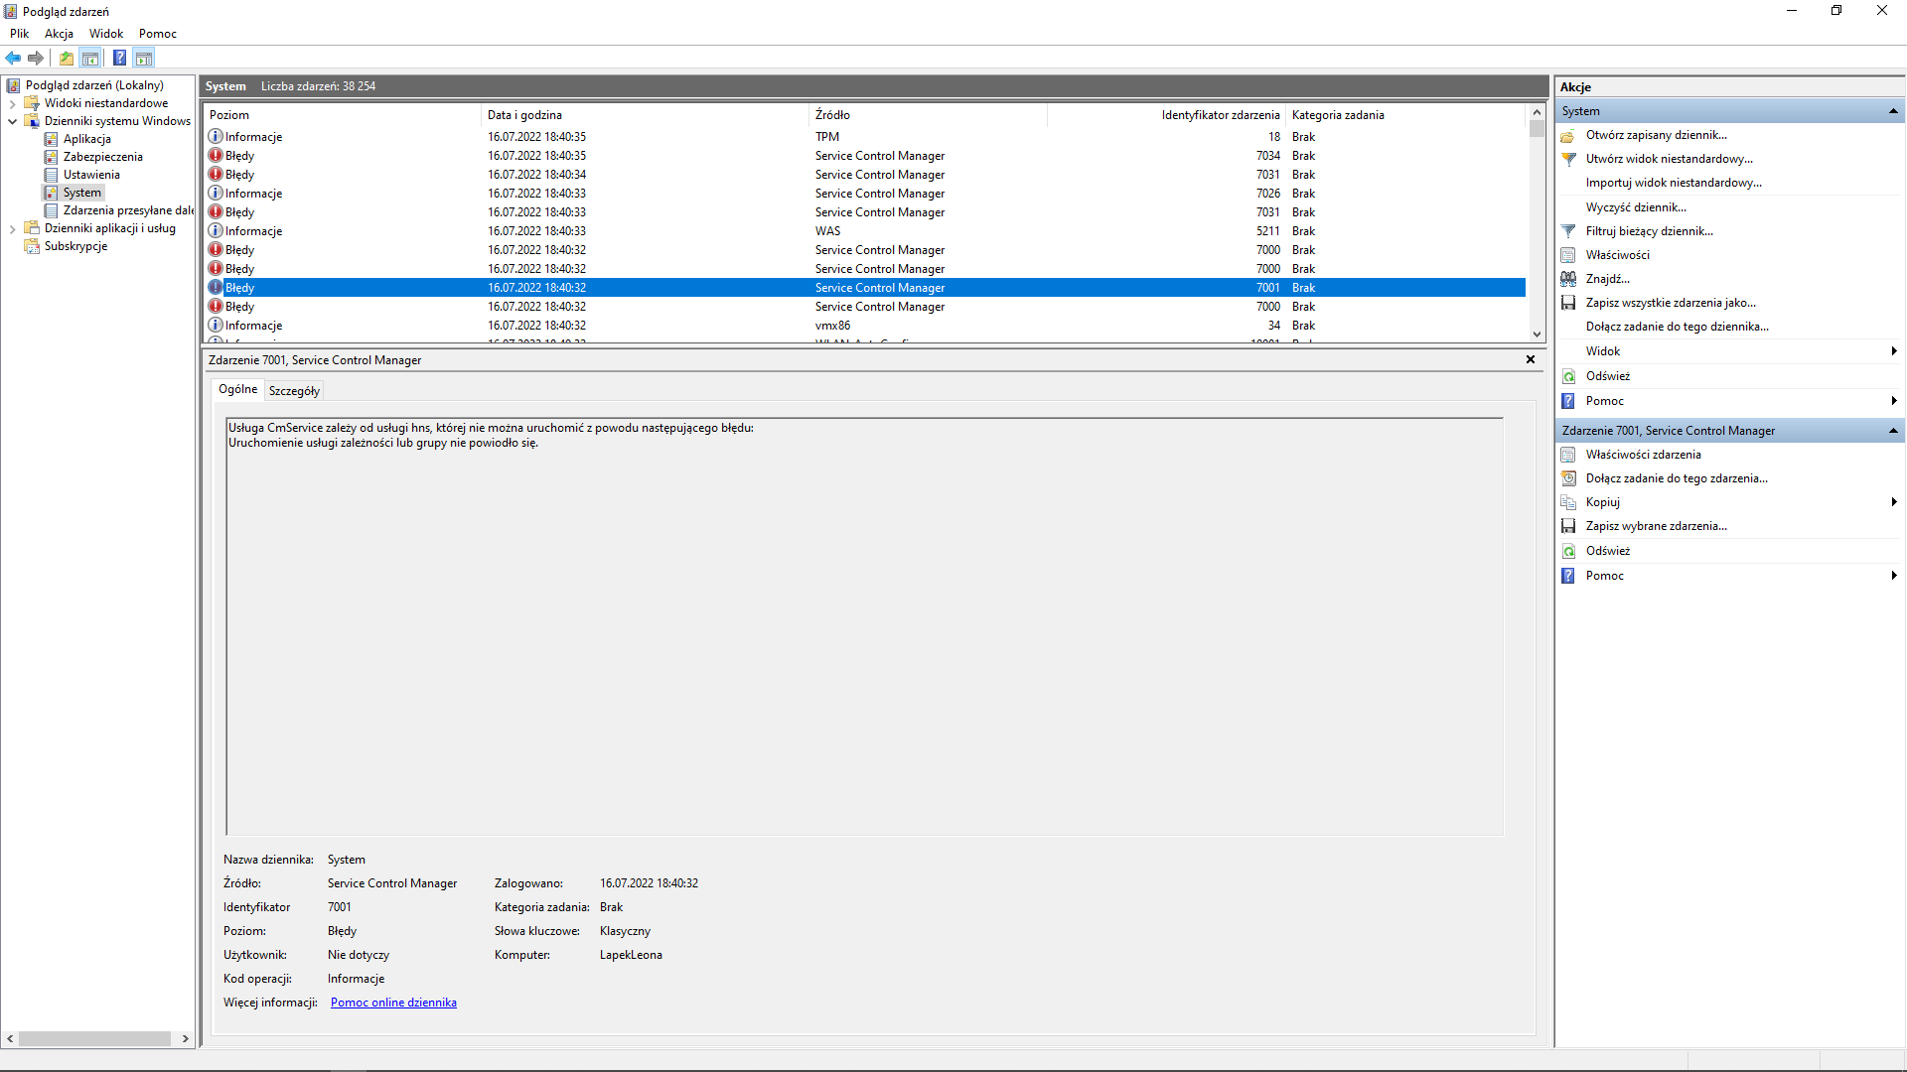This screenshot has height=1072, width=1907.
Task: Click Wyczyść dziennik action
Action: point(1636,207)
